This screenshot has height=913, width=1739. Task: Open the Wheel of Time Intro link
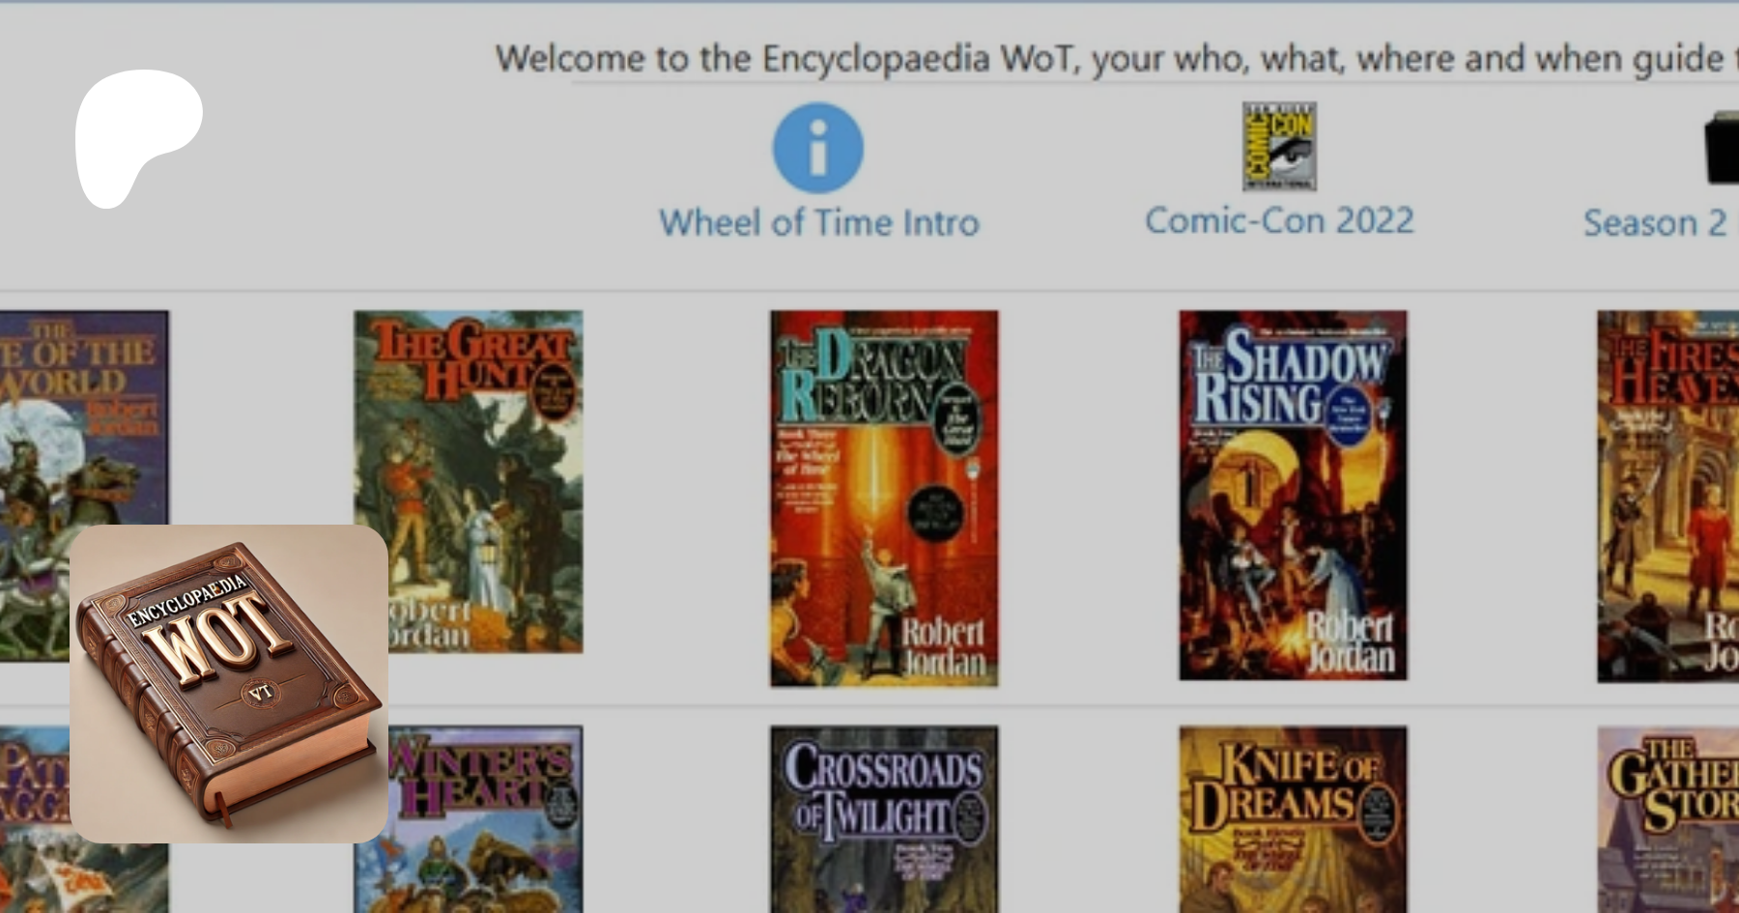pyautogui.click(x=819, y=223)
